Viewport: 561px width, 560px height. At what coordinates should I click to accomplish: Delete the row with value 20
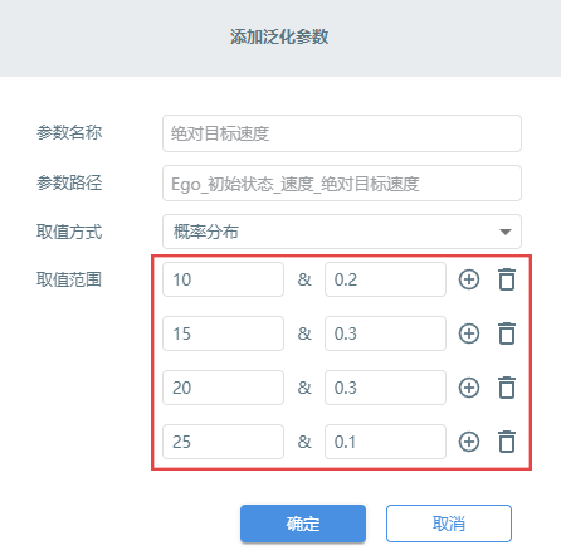[x=507, y=388]
